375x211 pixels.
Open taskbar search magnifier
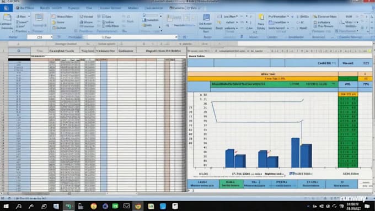(x=18, y=206)
